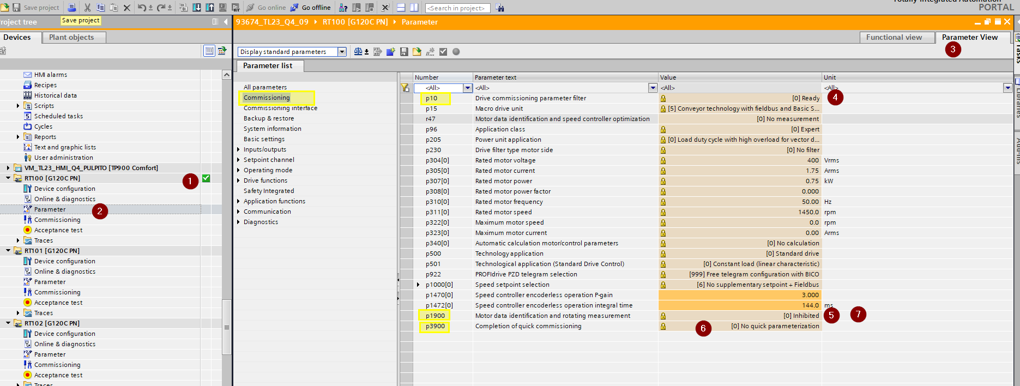
Task: Click the p1900 value cell '[0] Inhibited'
Action: 740,316
